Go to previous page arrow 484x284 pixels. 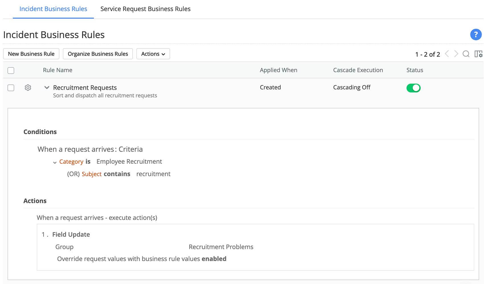[x=447, y=54]
